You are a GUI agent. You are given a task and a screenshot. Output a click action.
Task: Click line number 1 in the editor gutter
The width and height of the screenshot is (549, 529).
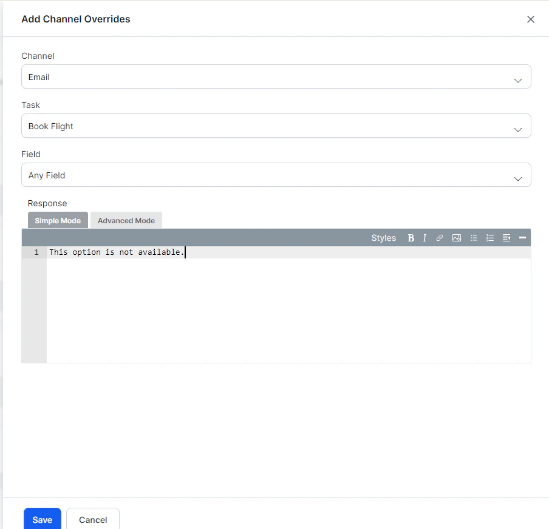point(36,252)
